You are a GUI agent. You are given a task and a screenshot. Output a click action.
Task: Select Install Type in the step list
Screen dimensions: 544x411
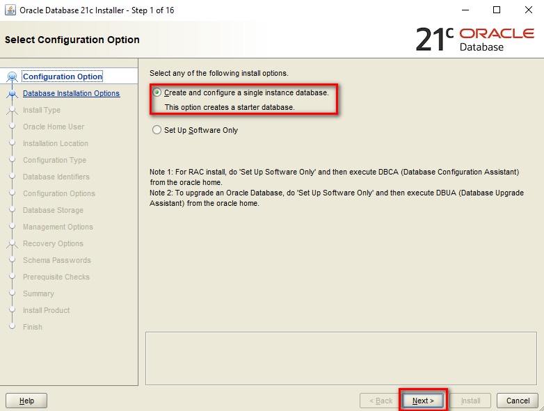click(42, 110)
